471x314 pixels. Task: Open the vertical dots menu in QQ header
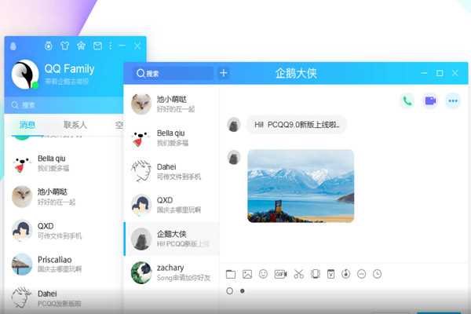pos(111,46)
